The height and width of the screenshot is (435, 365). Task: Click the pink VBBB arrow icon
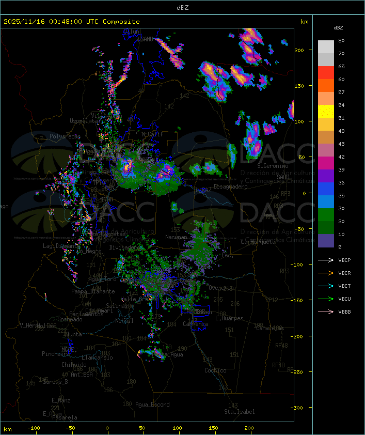point(326,312)
